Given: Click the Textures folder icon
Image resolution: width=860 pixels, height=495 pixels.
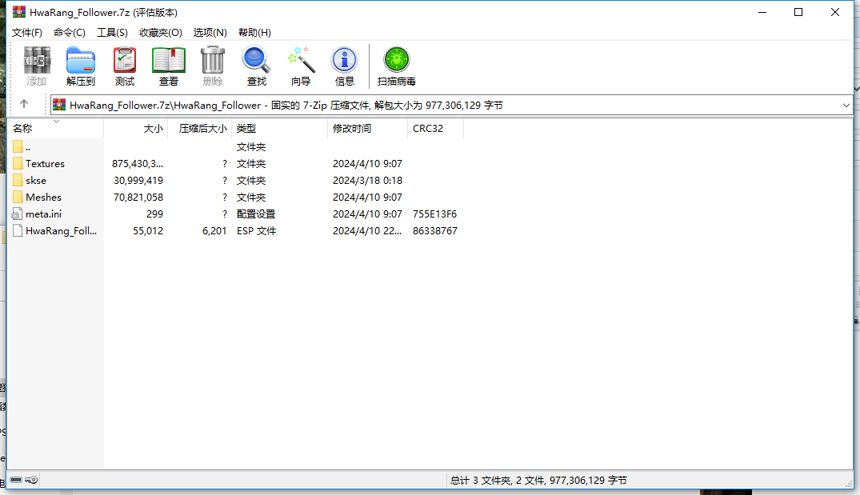Looking at the screenshot, I should 18,163.
